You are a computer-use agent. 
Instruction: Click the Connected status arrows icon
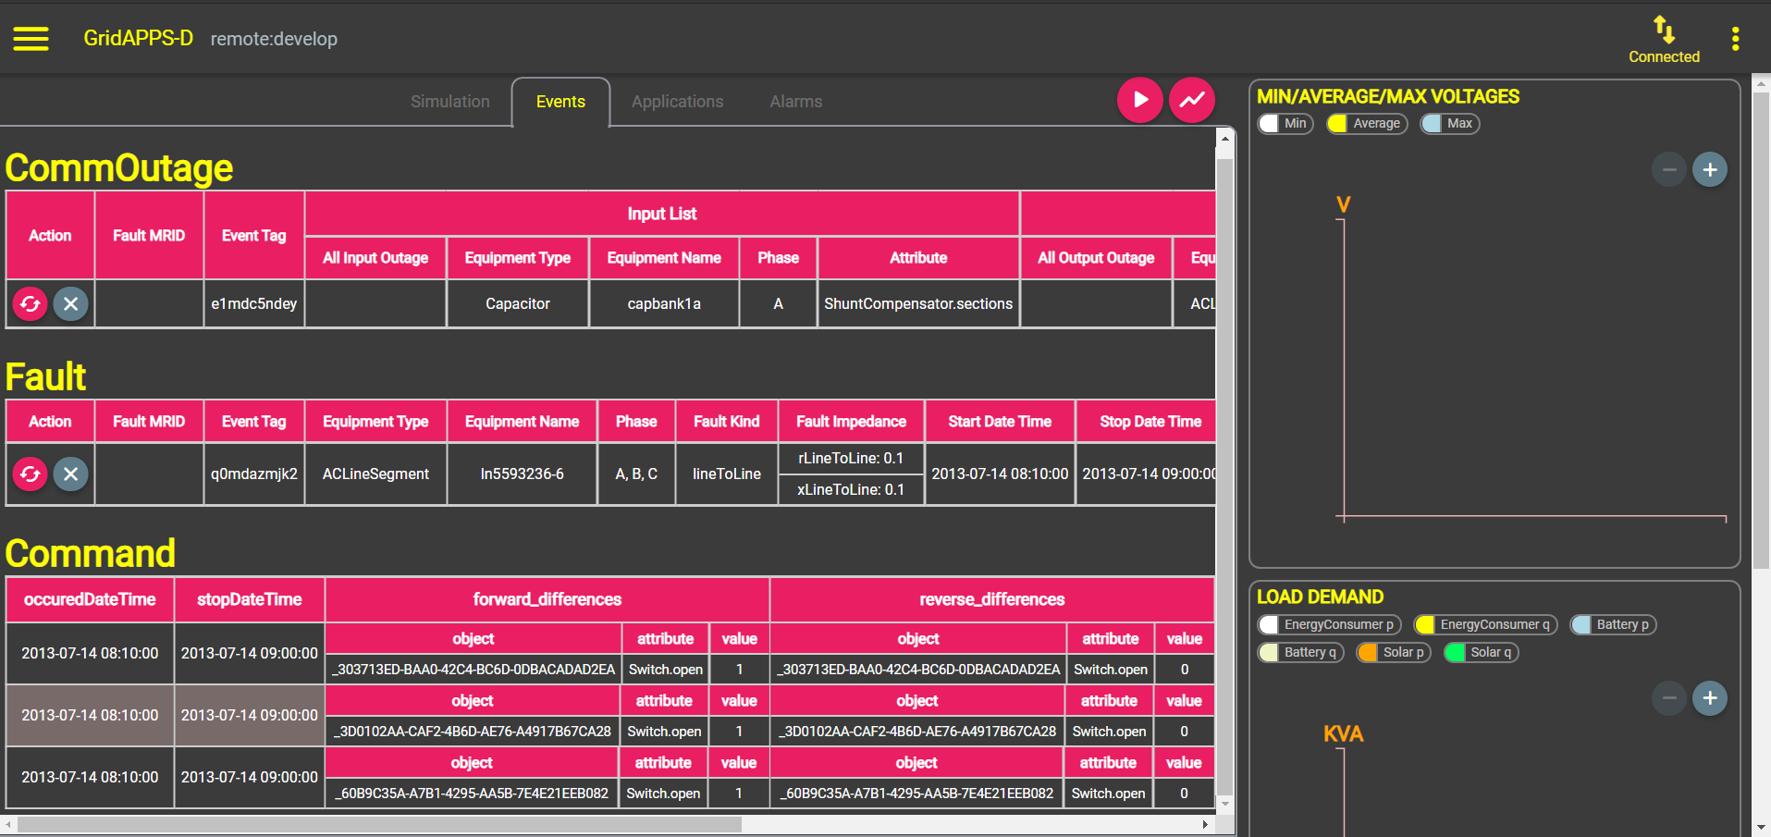(x=1664, y=30)
